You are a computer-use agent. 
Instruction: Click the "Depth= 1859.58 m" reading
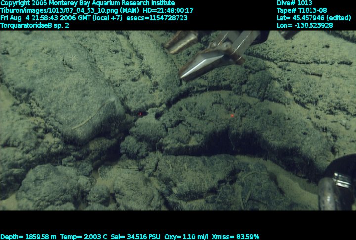(28, 237)
